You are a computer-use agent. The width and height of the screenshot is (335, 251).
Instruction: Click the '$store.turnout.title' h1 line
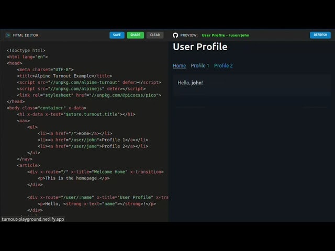point(76,115)
